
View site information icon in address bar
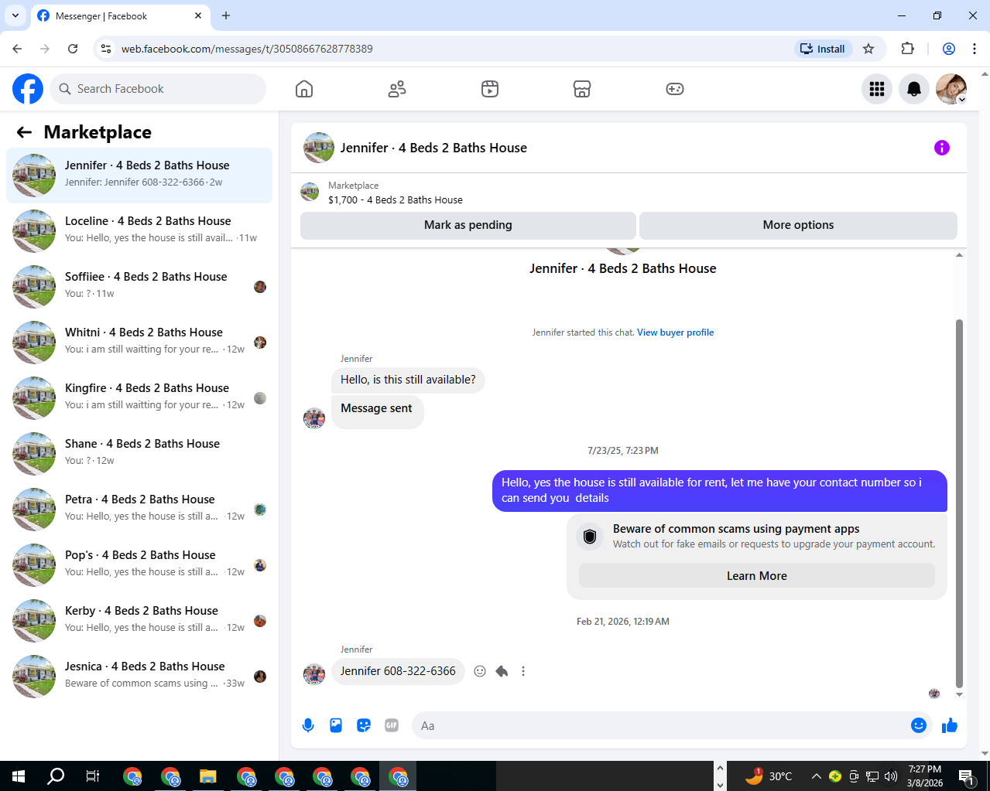[107, 49]
